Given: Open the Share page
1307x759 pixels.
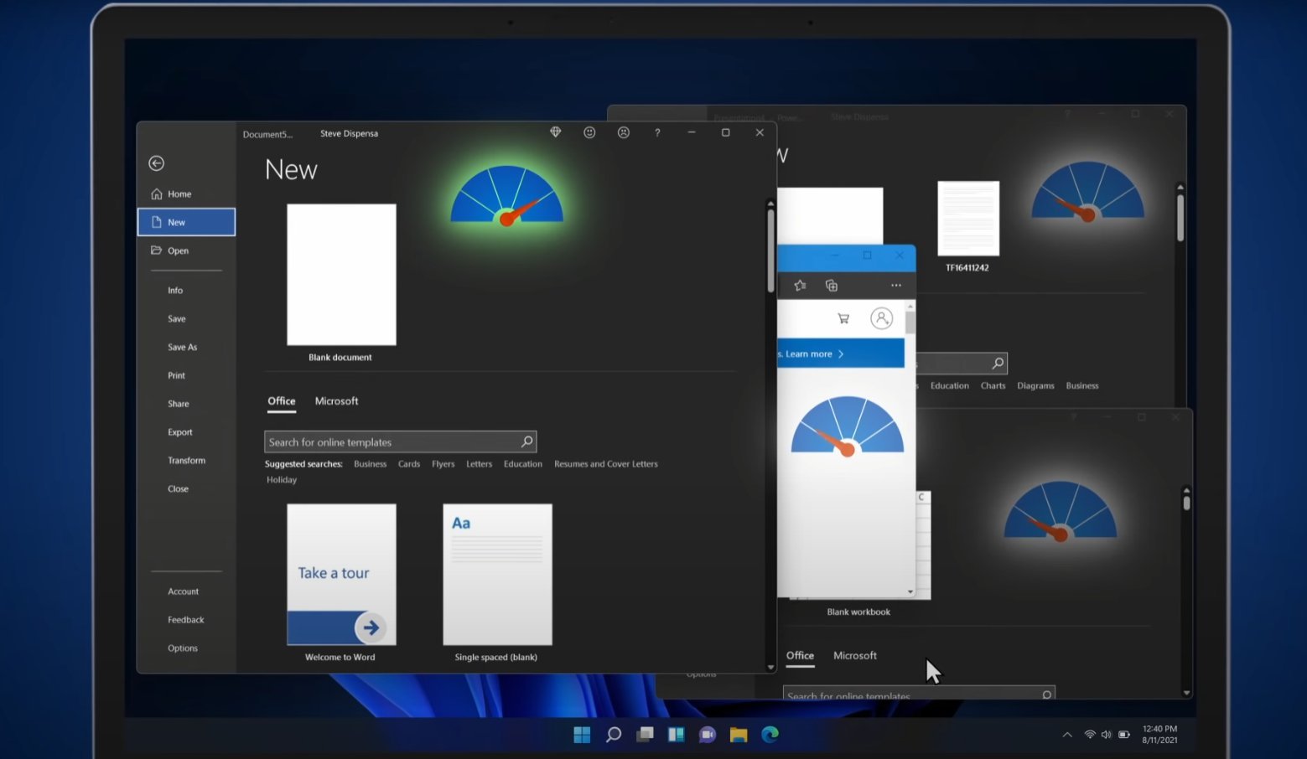Looking at the screenshot, I should coord(179,404).
